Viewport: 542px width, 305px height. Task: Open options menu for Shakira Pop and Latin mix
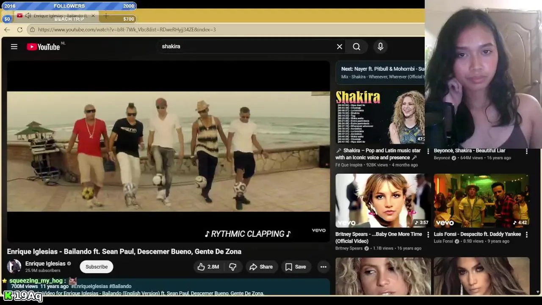pos(428,151)
